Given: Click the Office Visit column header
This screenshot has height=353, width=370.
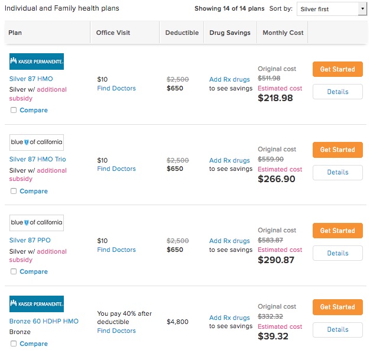Looking at the screenshot, I should [x=113, y=33].
